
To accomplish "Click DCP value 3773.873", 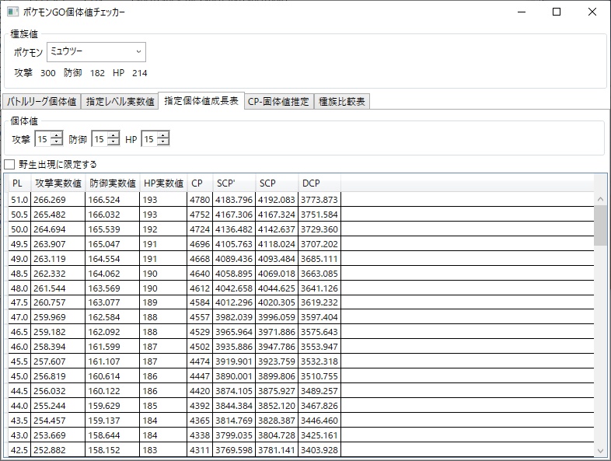I will [x=319, y=200].
